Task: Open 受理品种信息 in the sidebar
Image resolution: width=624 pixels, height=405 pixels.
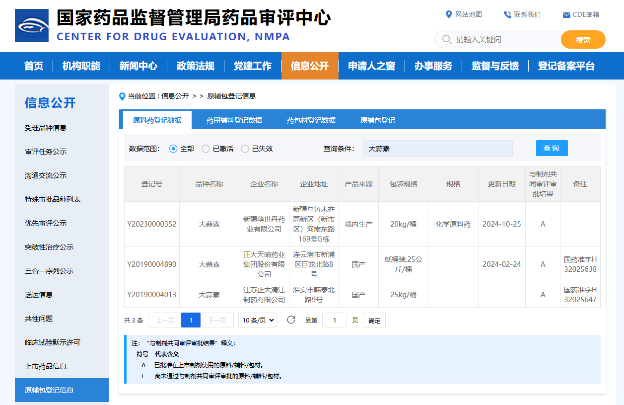Action: tap(46, 128)
